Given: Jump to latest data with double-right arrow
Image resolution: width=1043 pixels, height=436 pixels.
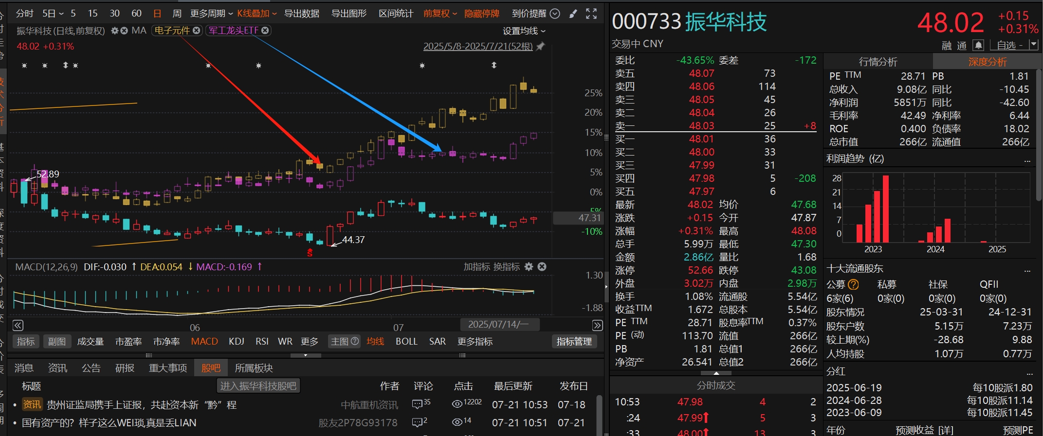Looking at the screenshot, I should (597, 325).
